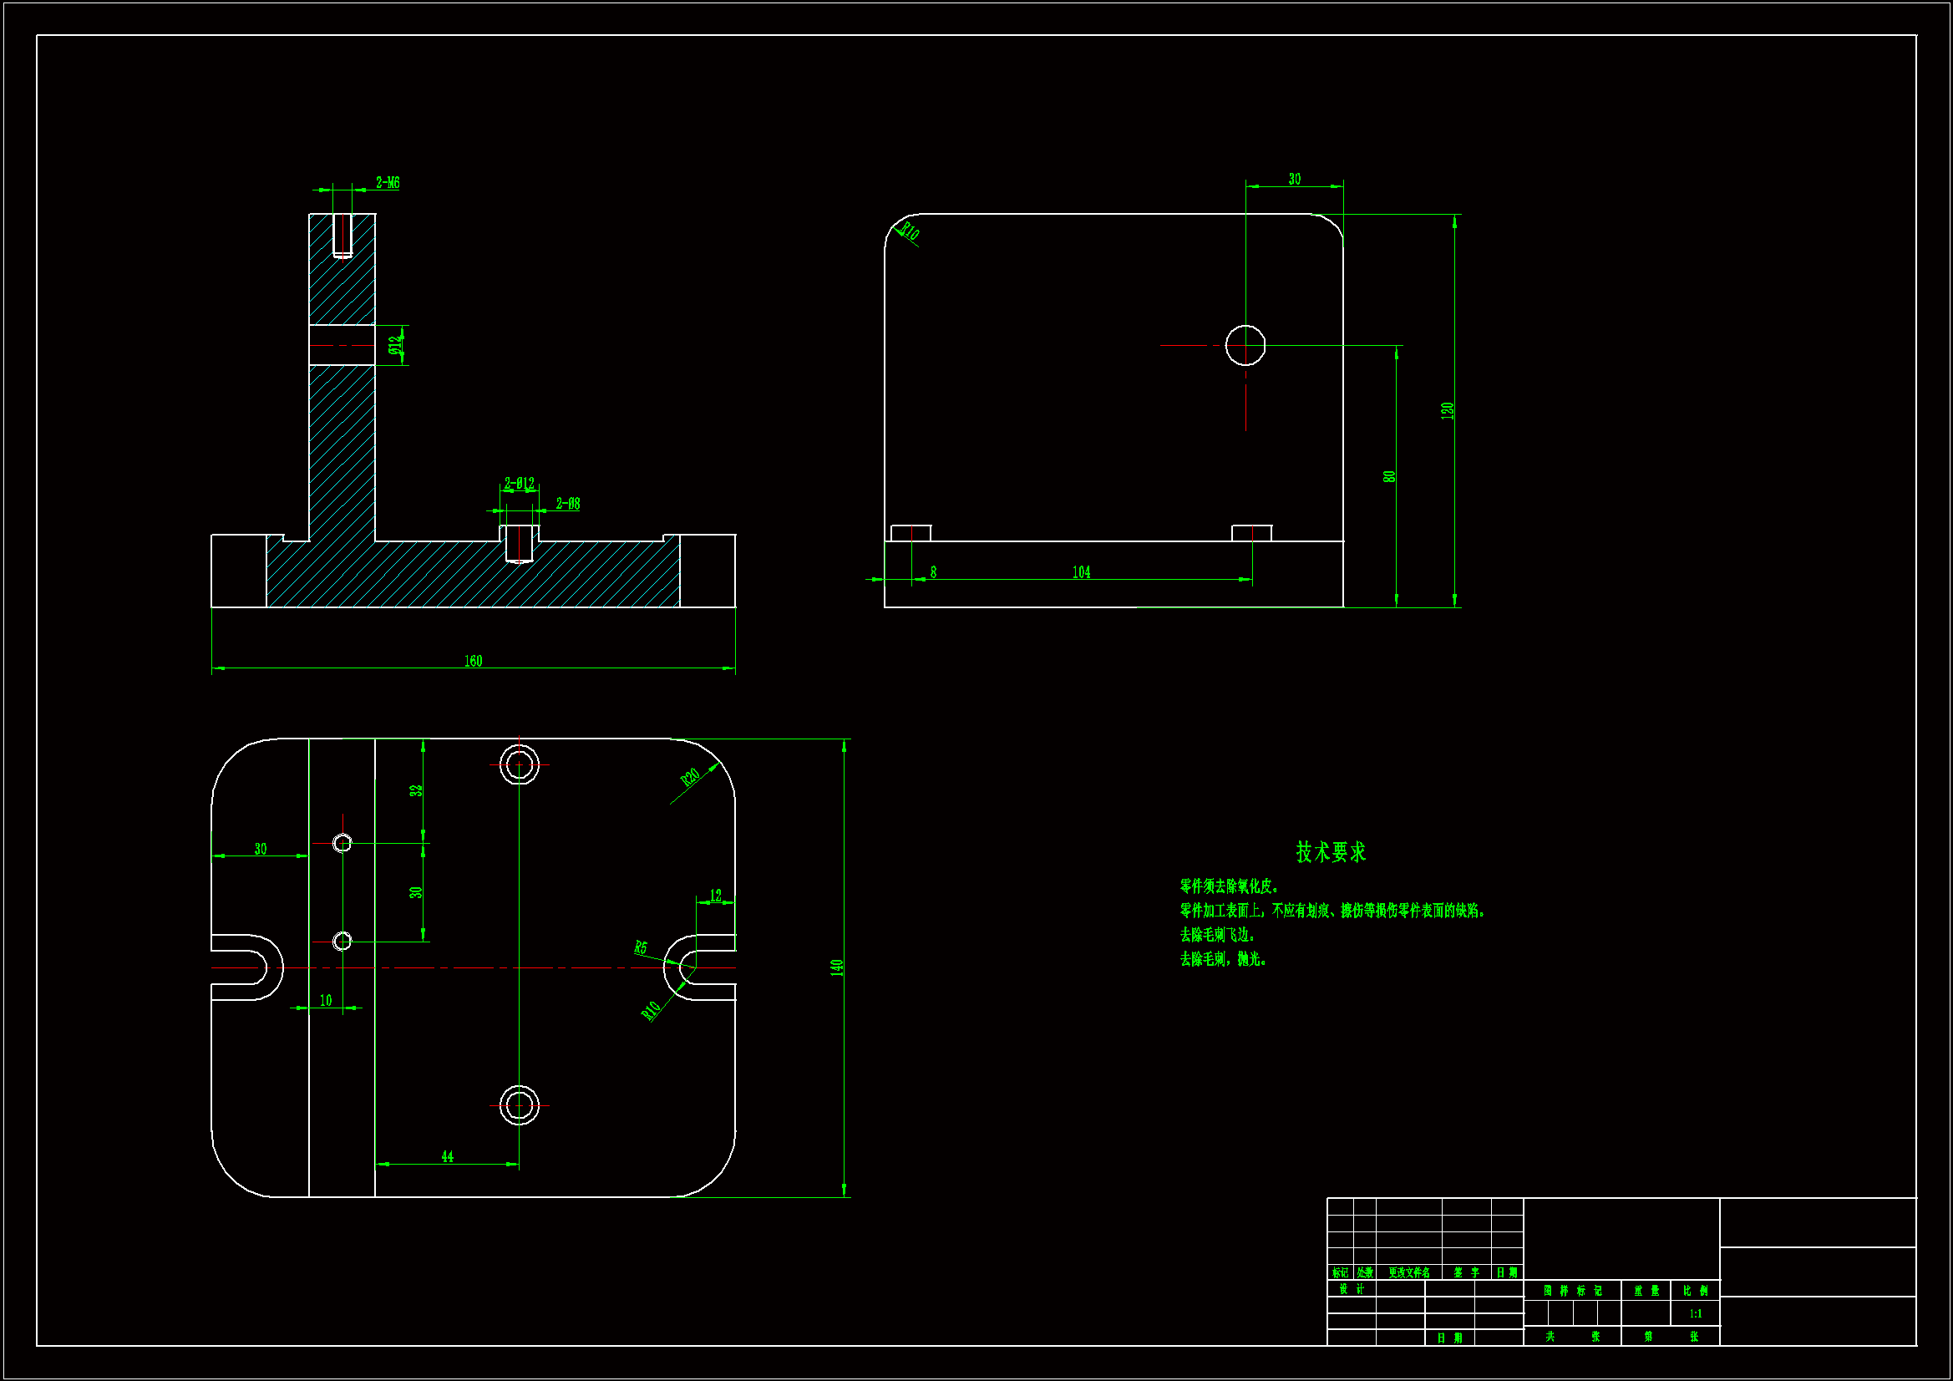This screenshot has width=1953, height=1381.
Task: Select the 44 dimension in plan view
Action: click(x=448, y=1156)
